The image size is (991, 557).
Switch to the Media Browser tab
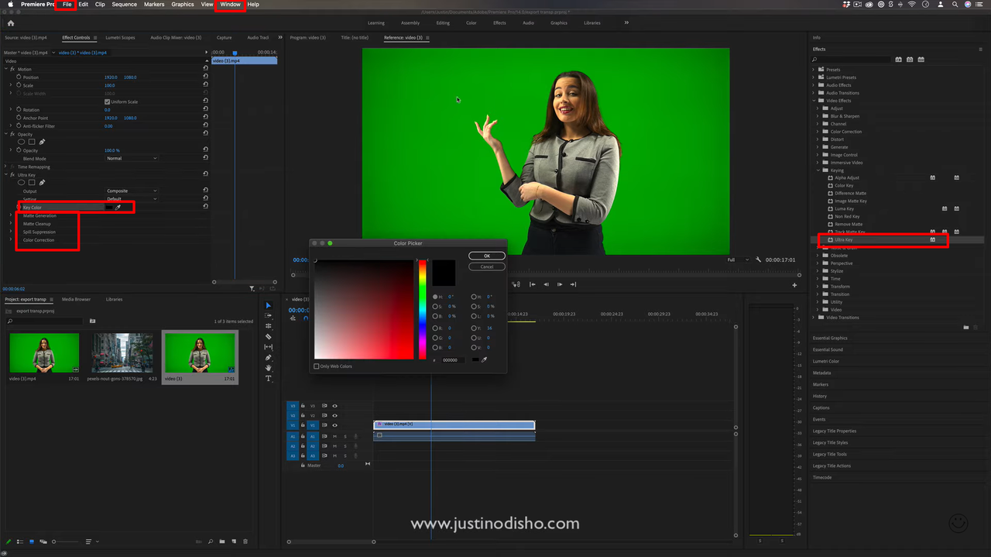77,299
